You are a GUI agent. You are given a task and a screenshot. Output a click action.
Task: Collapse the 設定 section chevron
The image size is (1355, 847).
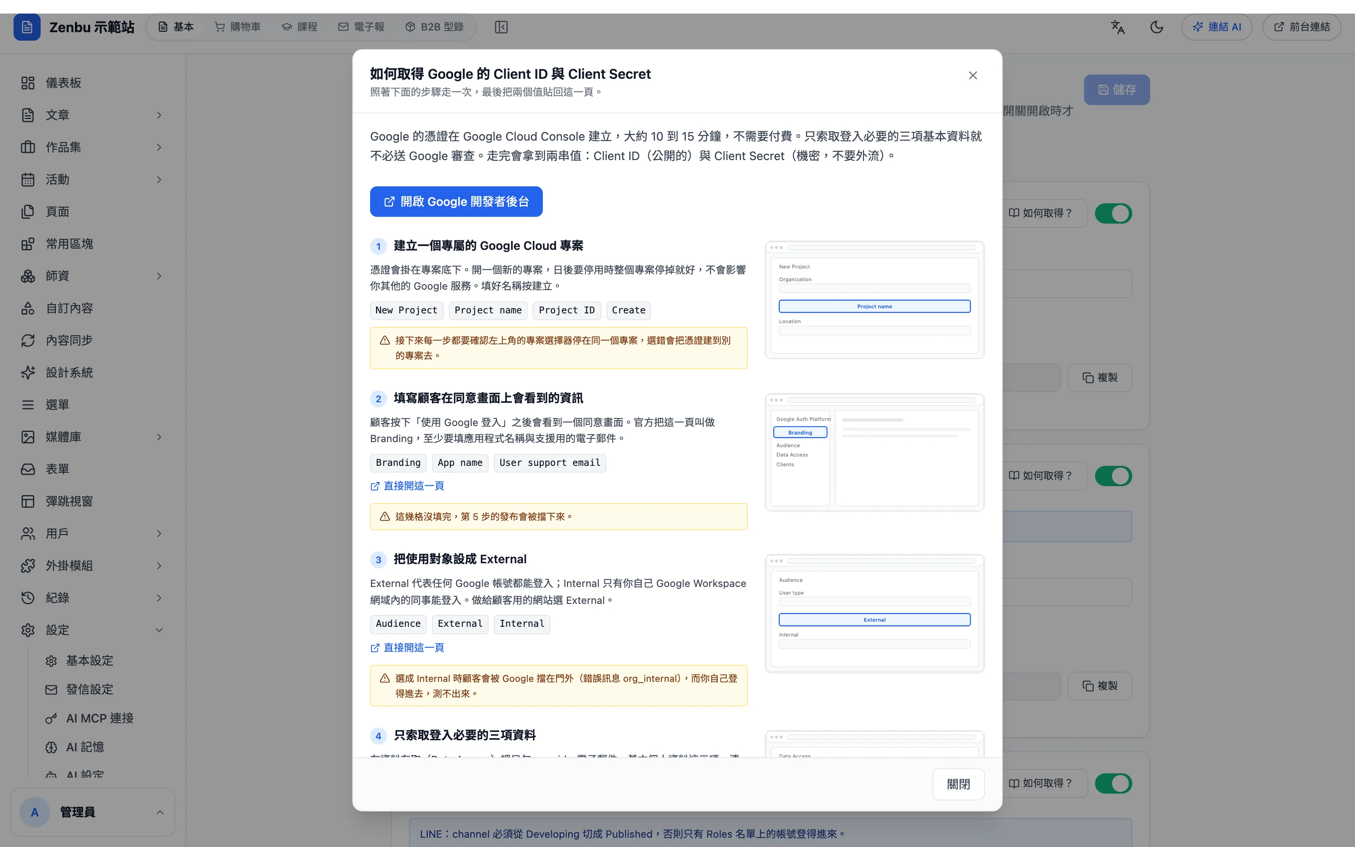pyautogui.click(x=159, y=630)
